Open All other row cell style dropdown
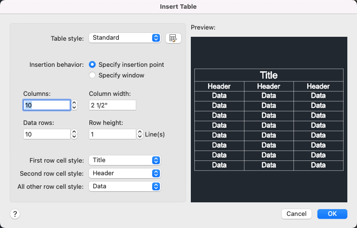This screenshot has width=357, height=228. 125,186
